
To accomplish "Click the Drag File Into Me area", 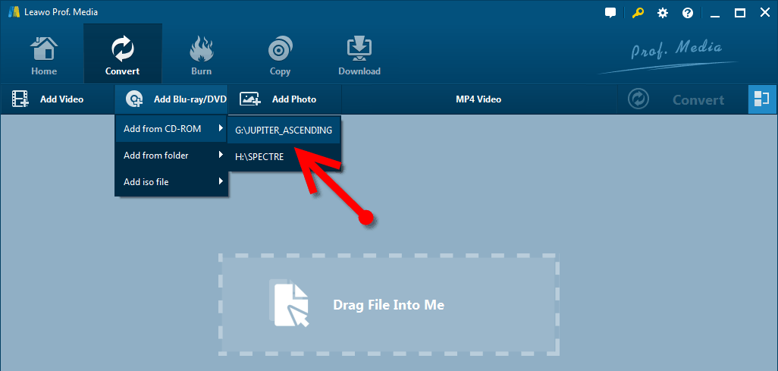I will [x=389, y=304].
